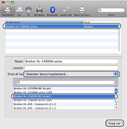Select Brother HL-5380DN BR-Script3 driver
This screenshot has height=129, width=127.
(64, 96)
